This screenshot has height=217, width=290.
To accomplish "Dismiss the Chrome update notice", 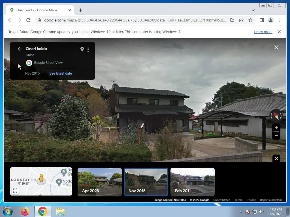I will [x=279, y=32].
